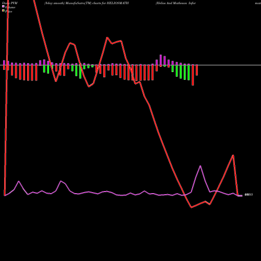Click the green-red Price legend swatch
The height and width of the screenshot is (261, 261).
3,10
